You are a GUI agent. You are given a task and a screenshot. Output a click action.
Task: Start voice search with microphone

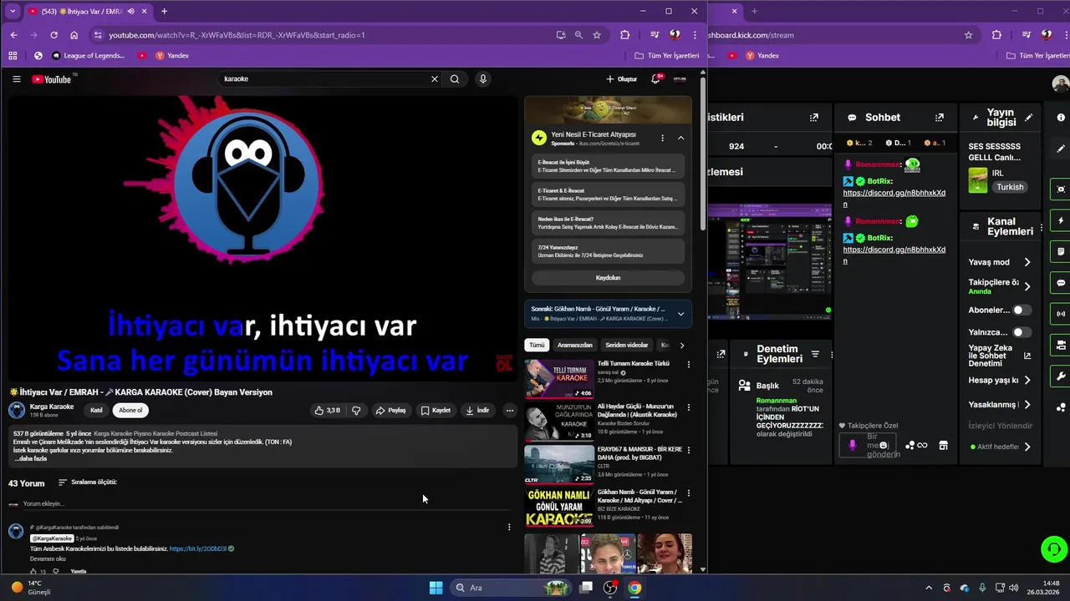point(482,79)
